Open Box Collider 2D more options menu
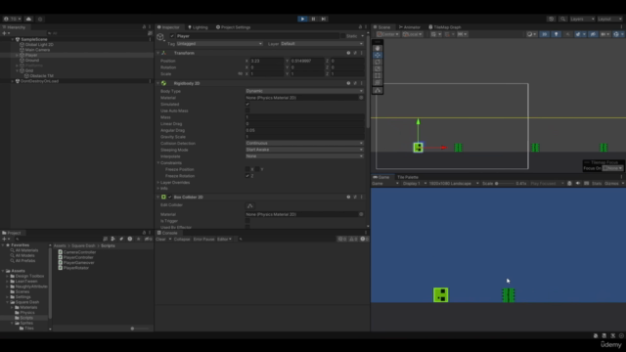 pos(362,198)
